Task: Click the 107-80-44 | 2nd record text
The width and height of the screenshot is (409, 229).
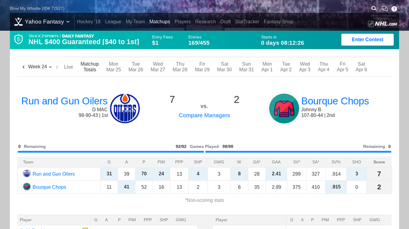Action: 317,115
